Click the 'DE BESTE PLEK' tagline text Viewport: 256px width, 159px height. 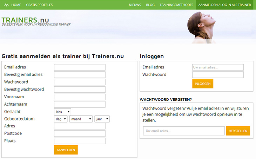(x=36, y=24)
